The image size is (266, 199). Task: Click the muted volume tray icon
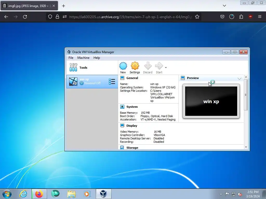point(240,194)
